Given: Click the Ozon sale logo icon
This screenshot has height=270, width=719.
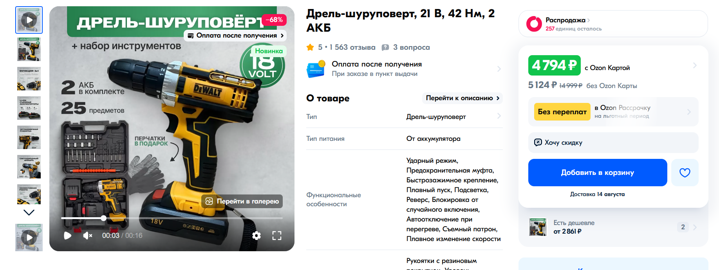Looking at the screenshot, I should click(x=534, y=24).
